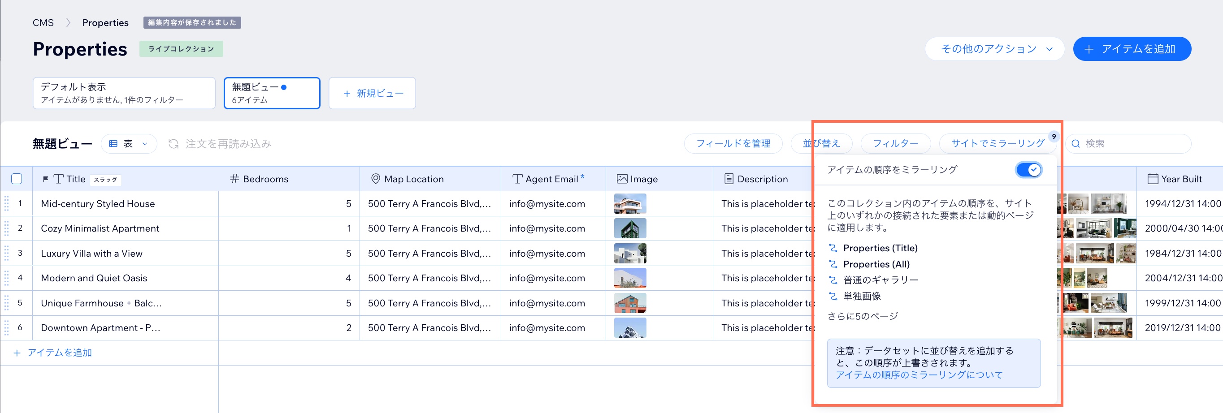Disable the アイテムの順序をミラーリング toggle

point(1028,169)
